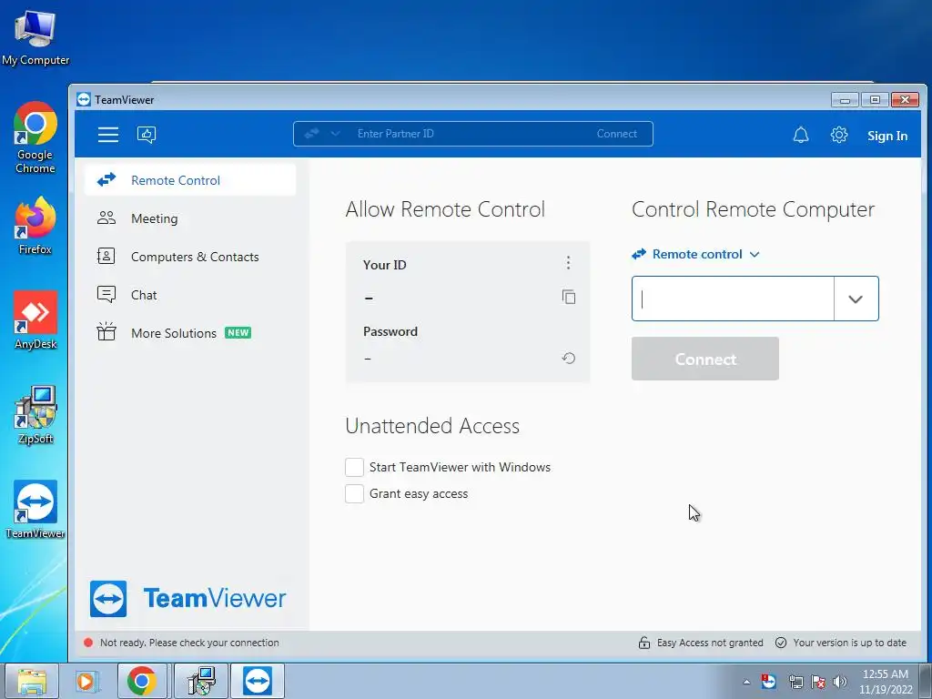The height and width of the screenshot is (699, 932).
Task: Open the media player taskbar icon
Action: click(86, 681)
